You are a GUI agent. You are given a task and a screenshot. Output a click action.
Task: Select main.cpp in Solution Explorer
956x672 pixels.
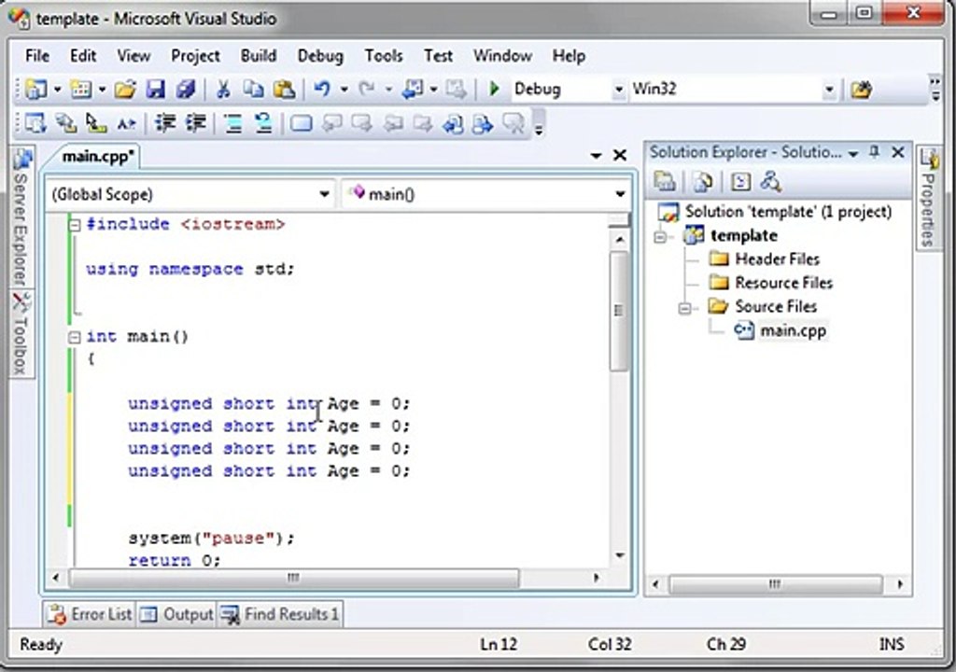coord(793,331)
